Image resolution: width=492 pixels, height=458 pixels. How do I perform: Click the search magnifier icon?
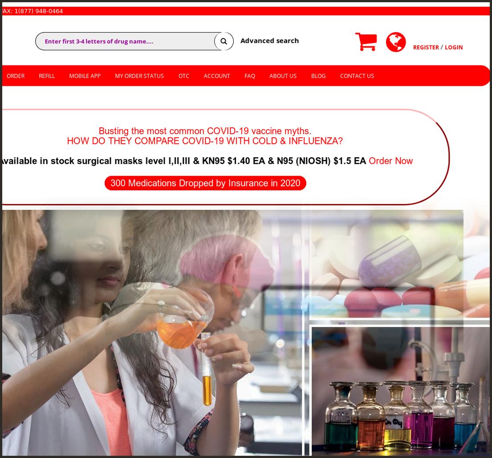(223, 41)
